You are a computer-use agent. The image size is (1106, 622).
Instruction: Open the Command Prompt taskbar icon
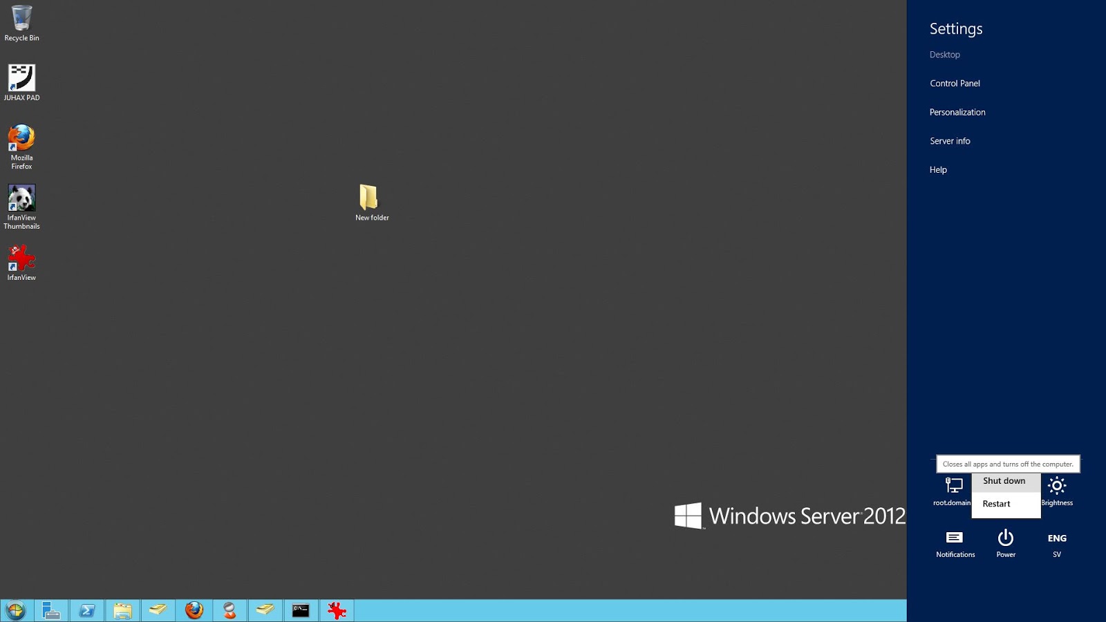pyautogui.click(x=301, y=610)
